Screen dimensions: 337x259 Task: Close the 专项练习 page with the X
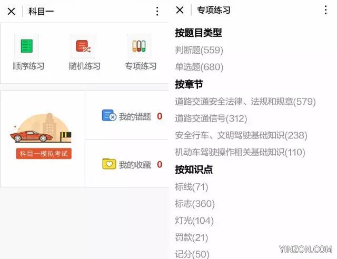point(180,10)
